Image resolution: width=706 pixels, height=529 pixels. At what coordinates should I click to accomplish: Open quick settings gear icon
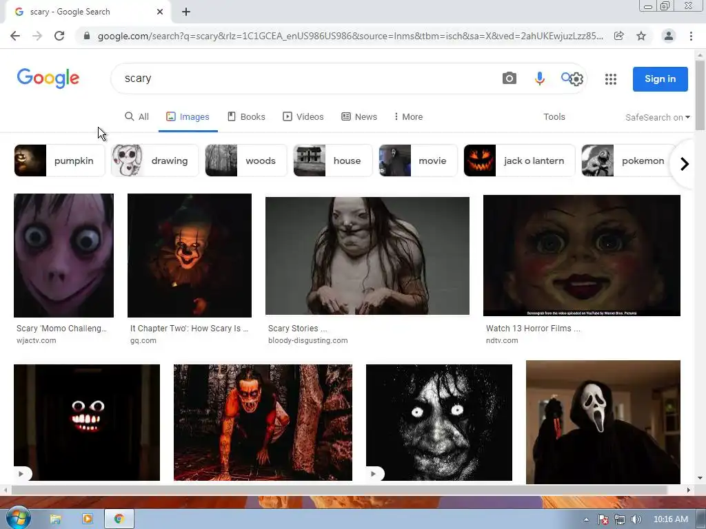click(576, 79)
